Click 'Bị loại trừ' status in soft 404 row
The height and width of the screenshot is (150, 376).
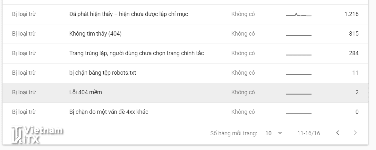click(24, 92)
